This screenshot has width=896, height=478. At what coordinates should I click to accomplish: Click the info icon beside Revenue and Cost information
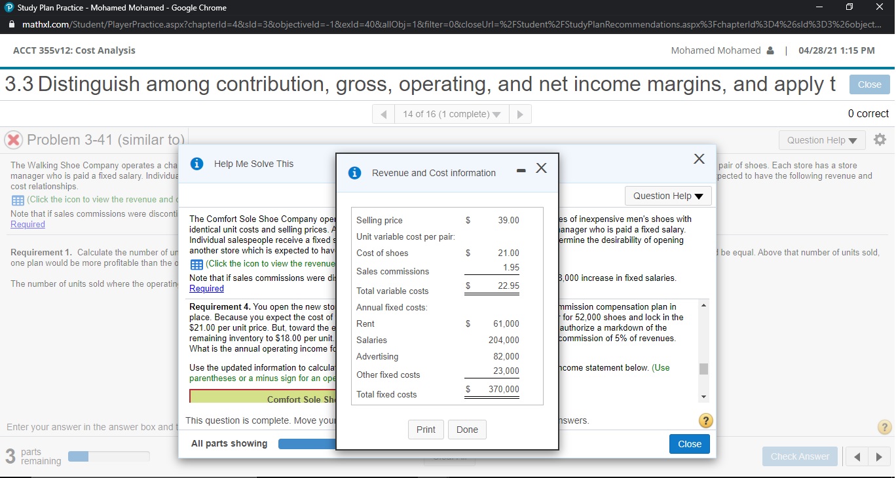tap(356, 173)
